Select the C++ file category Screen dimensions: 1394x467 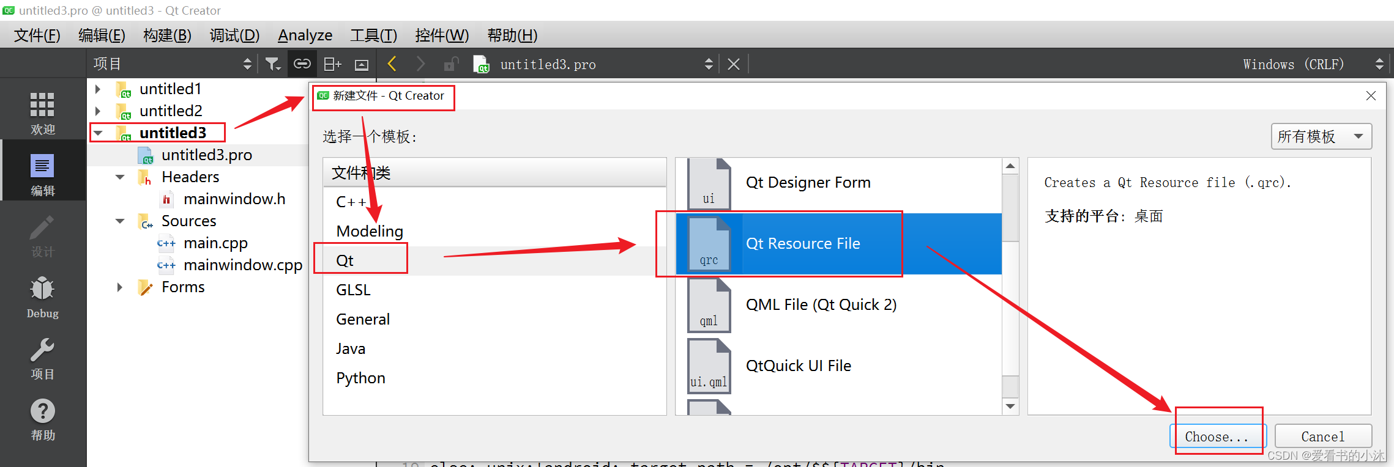click(x=494, y=202)
